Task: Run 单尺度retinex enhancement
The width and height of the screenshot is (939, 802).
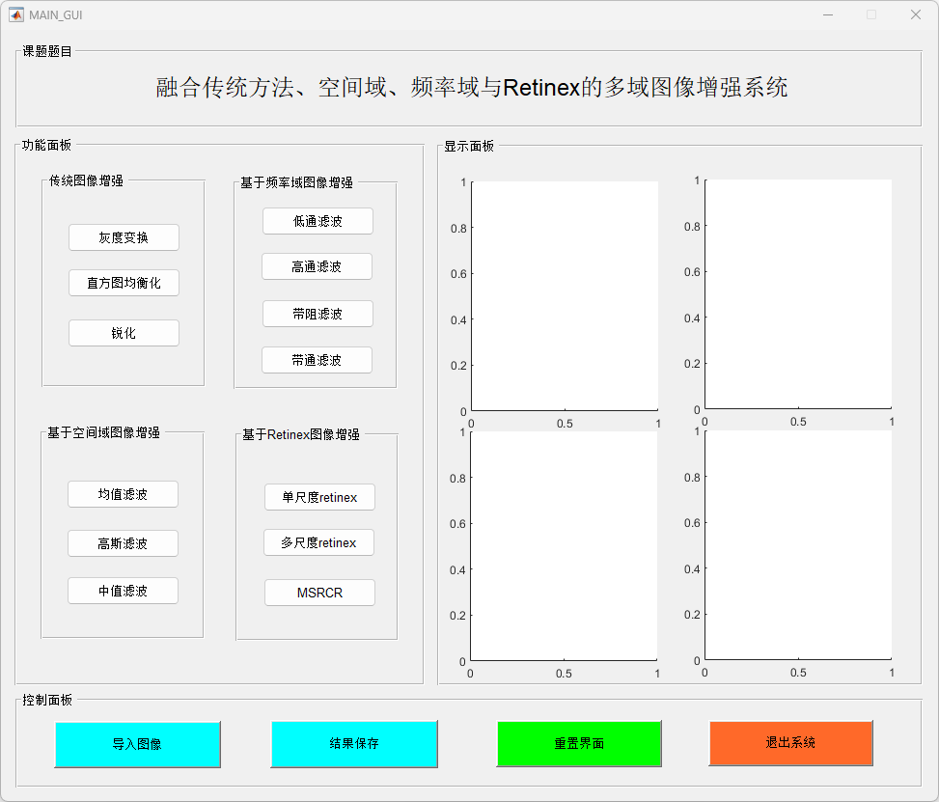Action: point(319,497)
